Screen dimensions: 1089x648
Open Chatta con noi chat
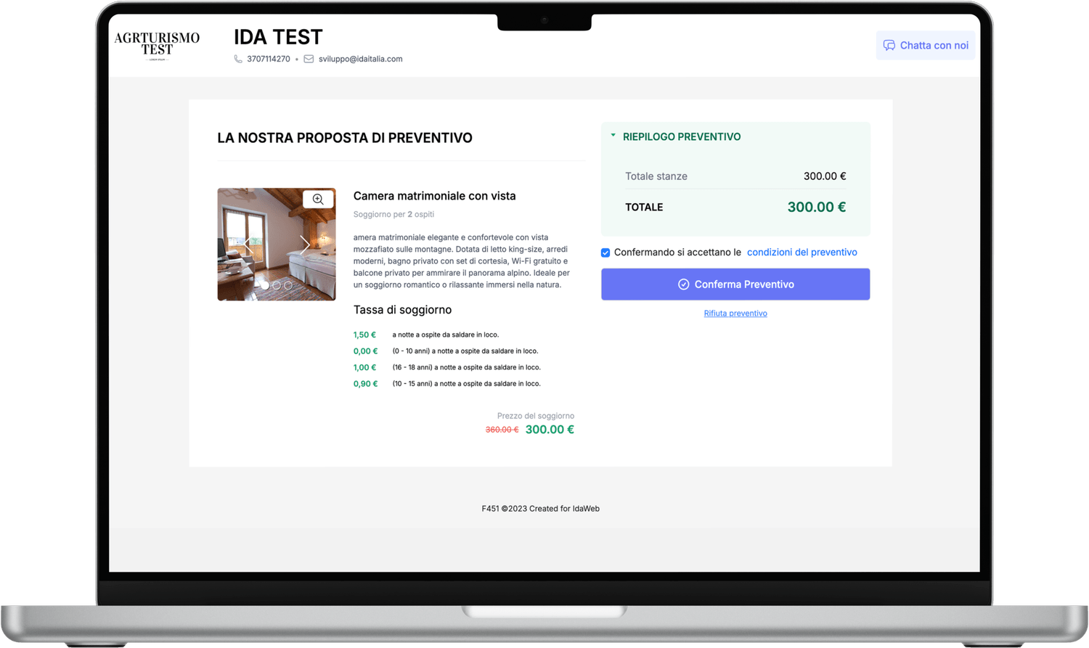(x=926, y=46)
